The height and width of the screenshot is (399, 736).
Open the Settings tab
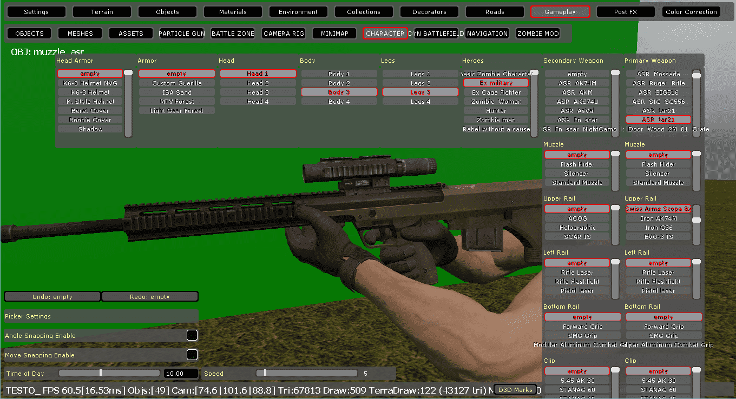[x=36, y=12]
